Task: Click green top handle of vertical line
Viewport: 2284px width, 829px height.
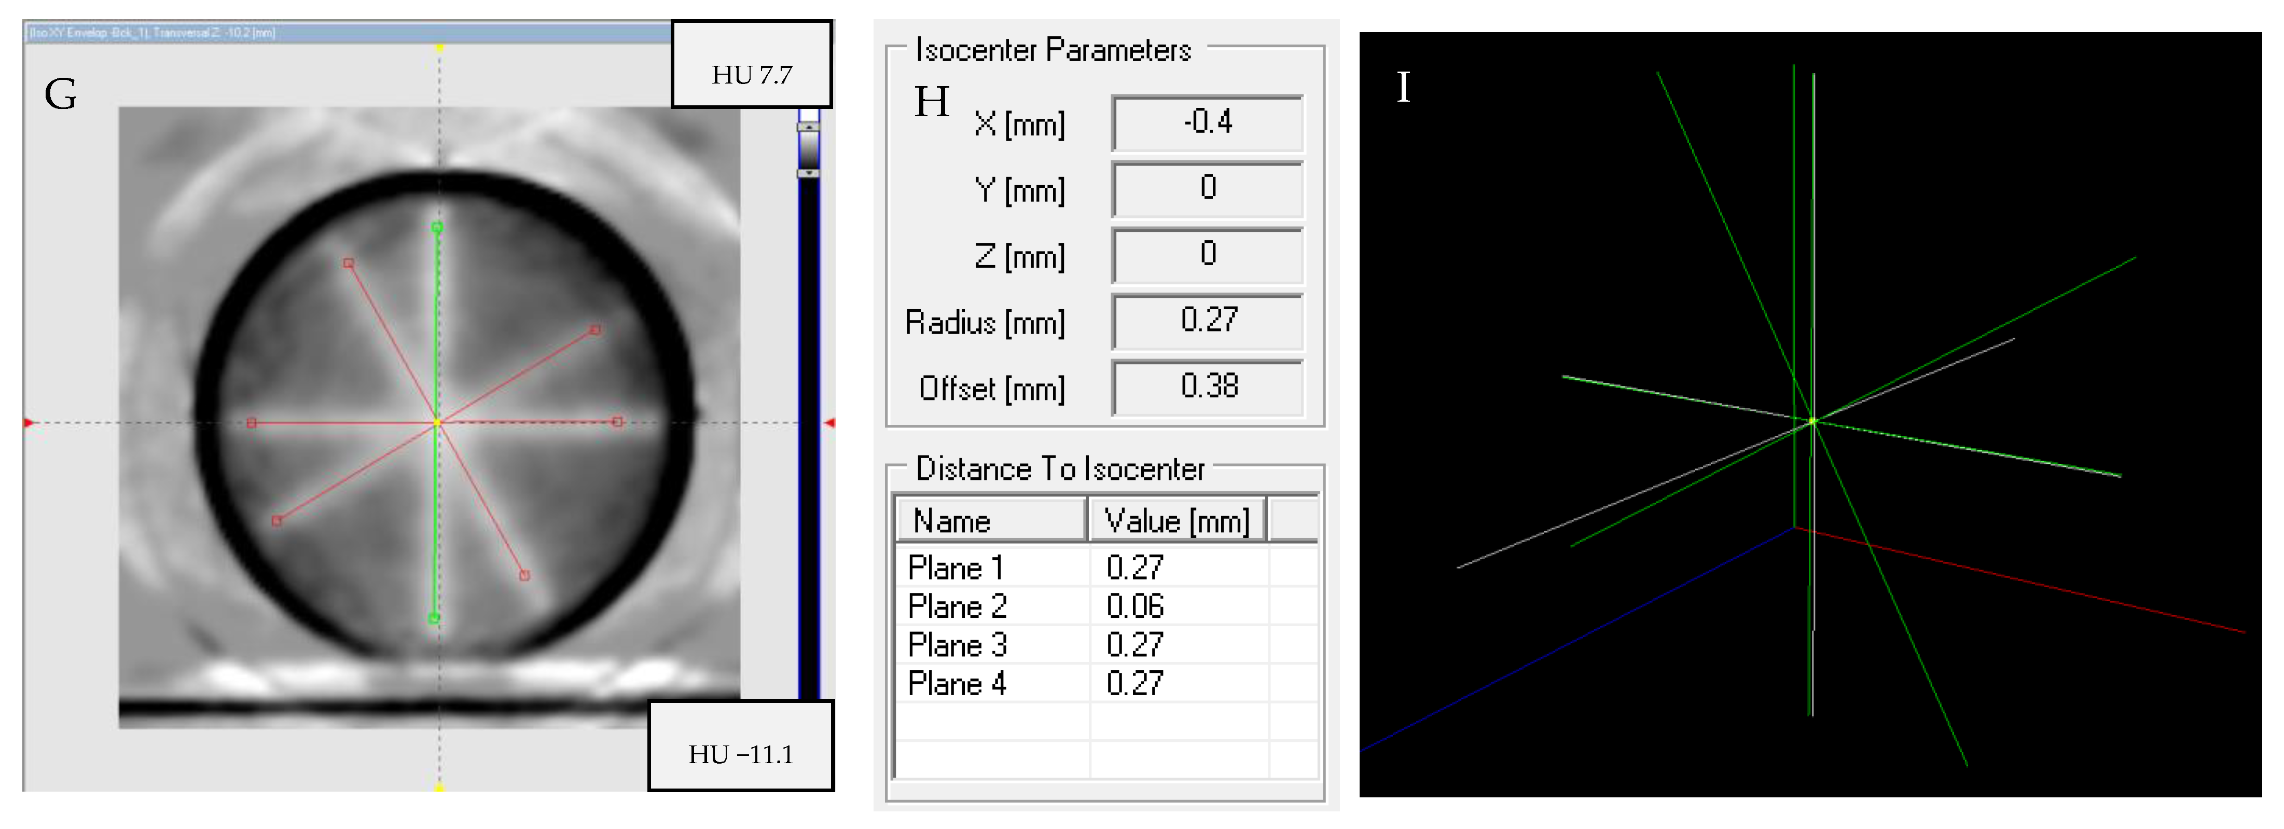Action: [437, 228]
